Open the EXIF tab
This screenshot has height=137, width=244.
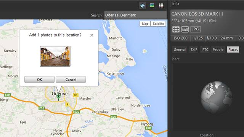pos(194,49)
